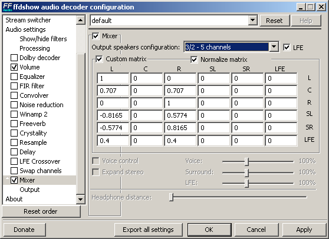Click the 0.8165 cell in SR row
The width and height of the screenshot is (329, 239).
pos(180,128)
